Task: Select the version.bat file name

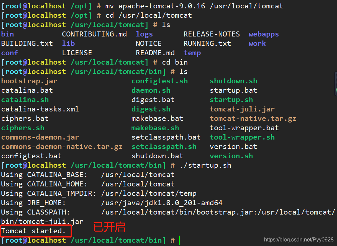Action: pos(233,147)
